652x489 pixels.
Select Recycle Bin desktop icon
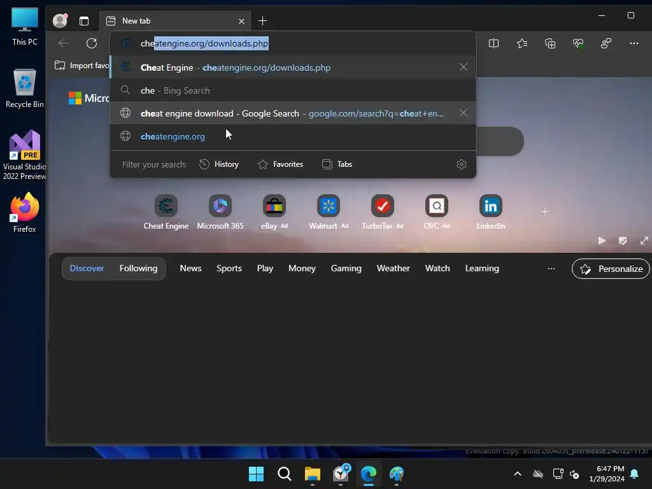25,89
